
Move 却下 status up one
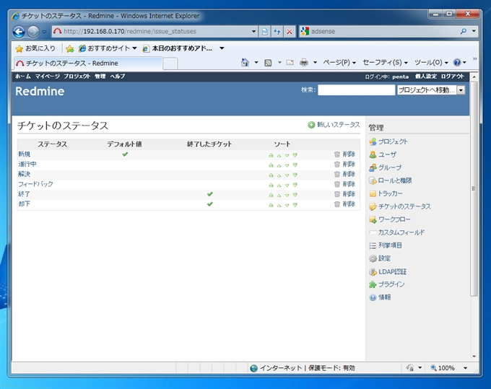click(279, 205)
